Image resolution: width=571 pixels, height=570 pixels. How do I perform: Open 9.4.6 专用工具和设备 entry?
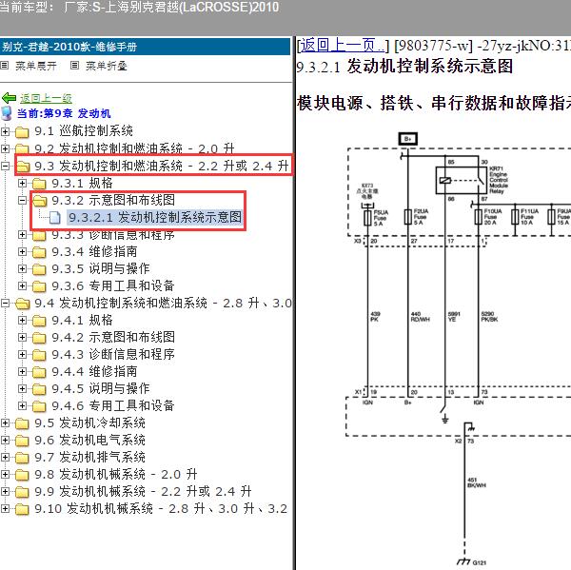pos(113,405)
